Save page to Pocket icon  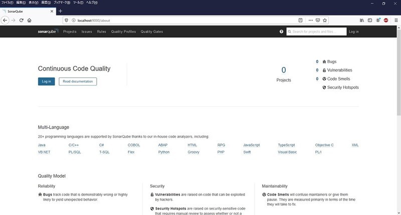[318, 20]
